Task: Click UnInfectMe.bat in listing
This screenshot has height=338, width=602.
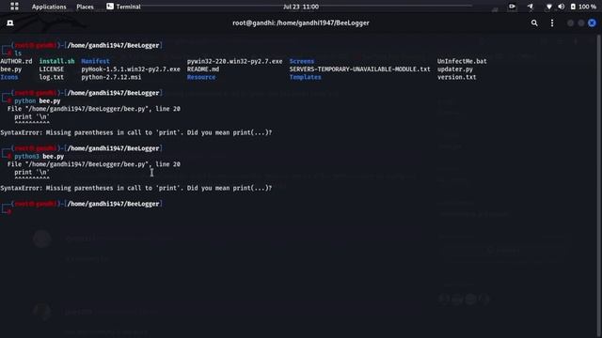Action: 462,61
